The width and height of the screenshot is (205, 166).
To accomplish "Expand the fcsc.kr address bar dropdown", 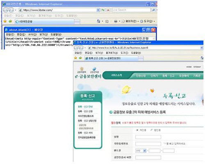I will tap(202, 48).
